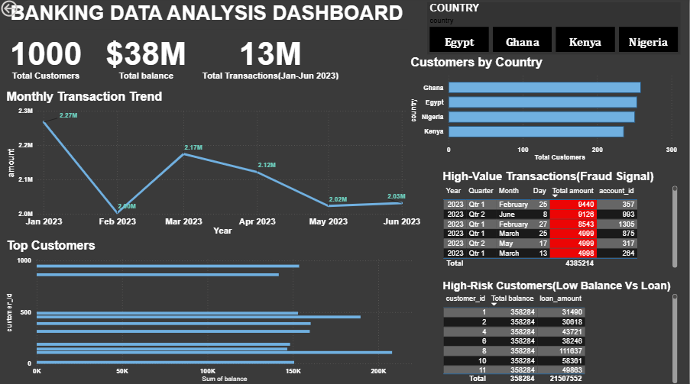Image resolution: width=690 pixels, height=384 pixels.
Task: Click the Top Customers chart title
Action: click(50, 245)
